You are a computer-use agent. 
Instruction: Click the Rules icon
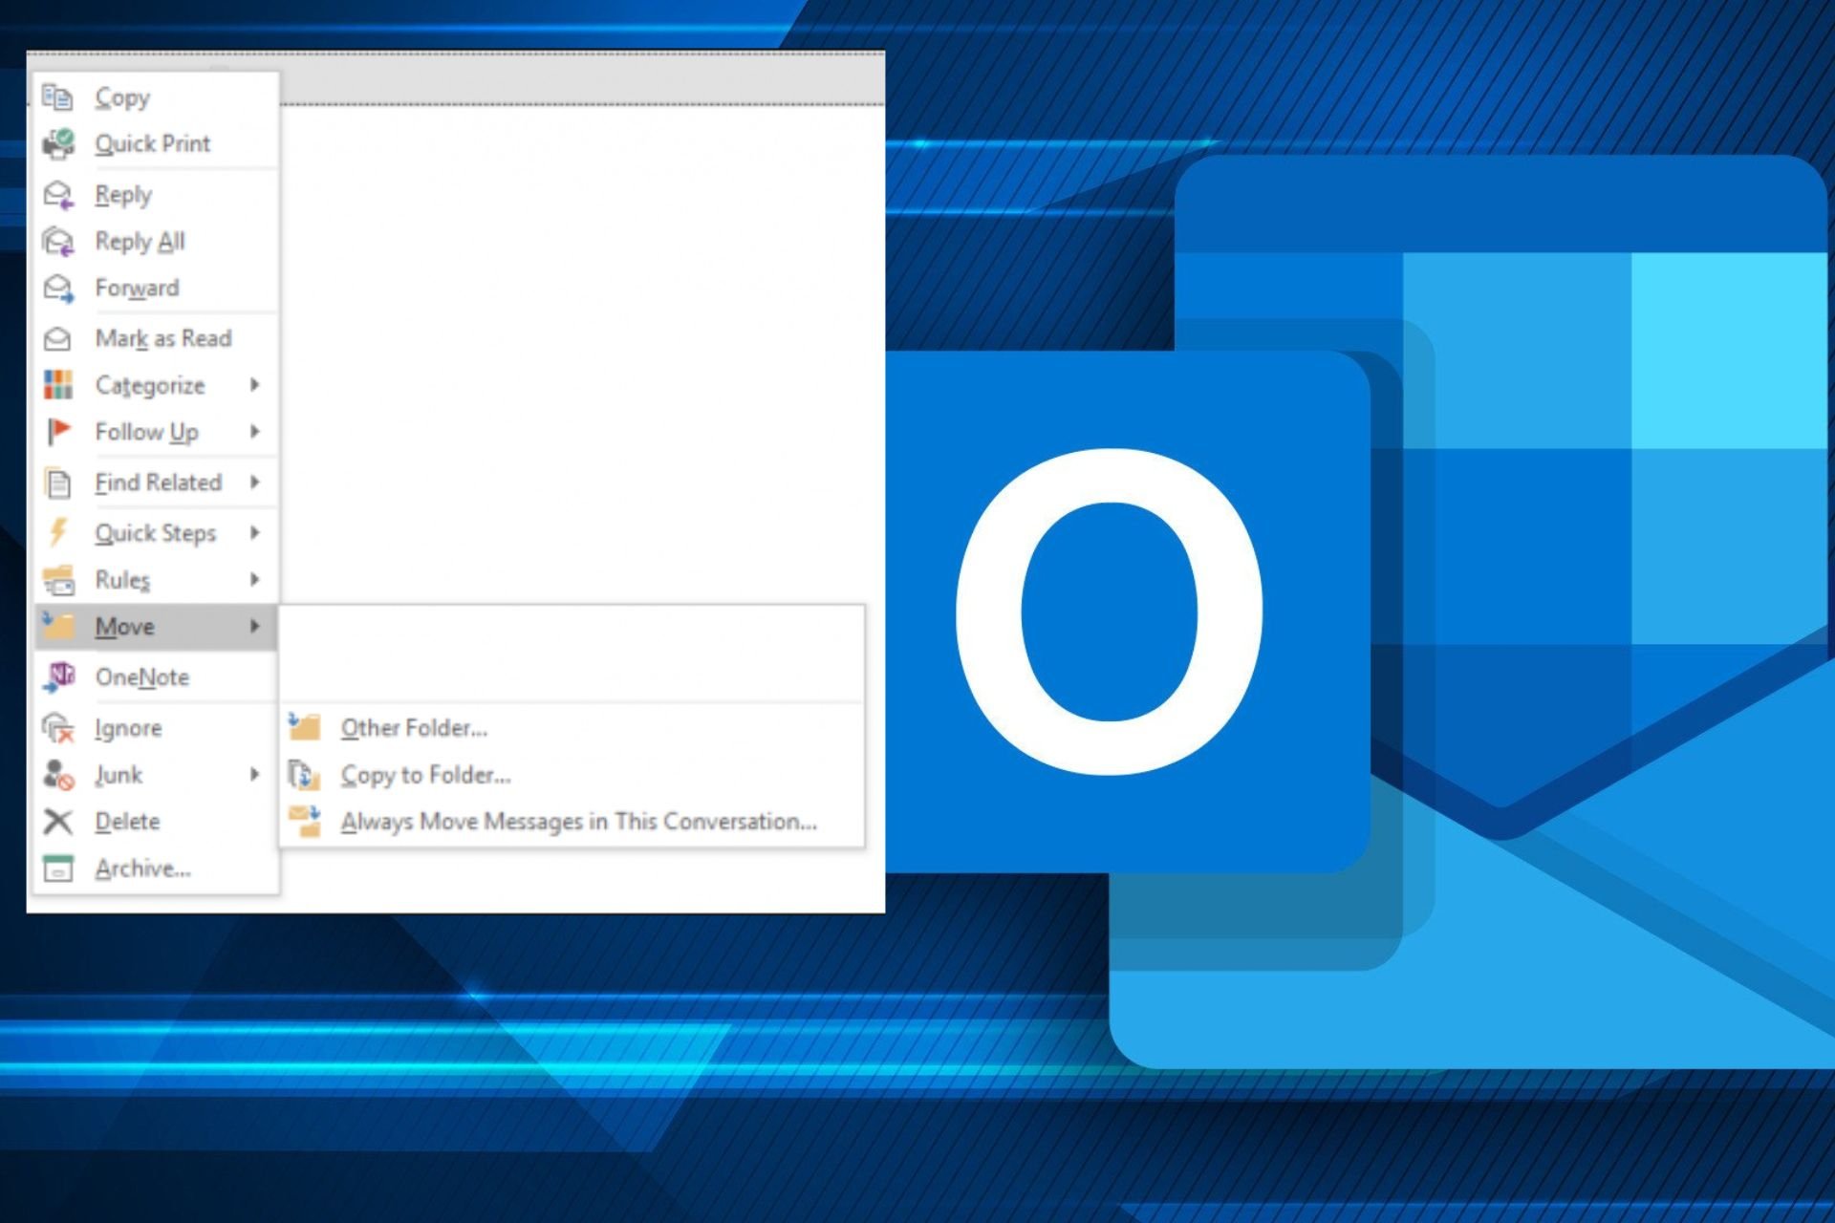coord(57,580)
